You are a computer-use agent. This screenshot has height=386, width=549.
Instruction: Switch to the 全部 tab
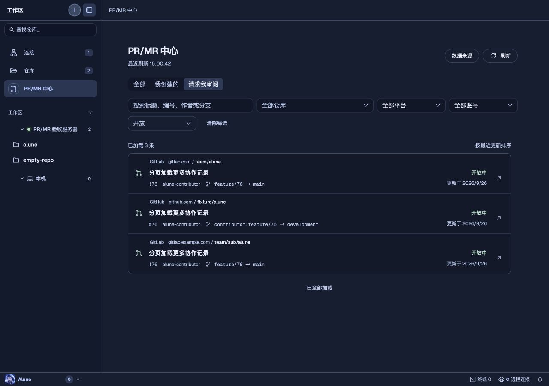[x=139, y=84]
